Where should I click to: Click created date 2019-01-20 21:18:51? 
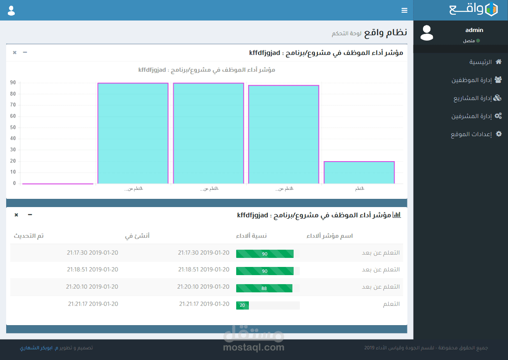[x=204, y=270]
